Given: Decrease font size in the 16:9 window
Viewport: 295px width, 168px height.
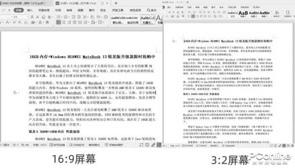Looking at the screenshot, I should point(37,17).
